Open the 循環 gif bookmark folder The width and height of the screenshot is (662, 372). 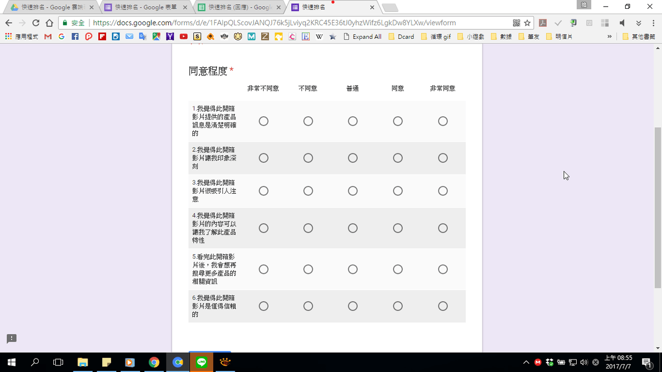pyautogui.click(x=436, y=37)
